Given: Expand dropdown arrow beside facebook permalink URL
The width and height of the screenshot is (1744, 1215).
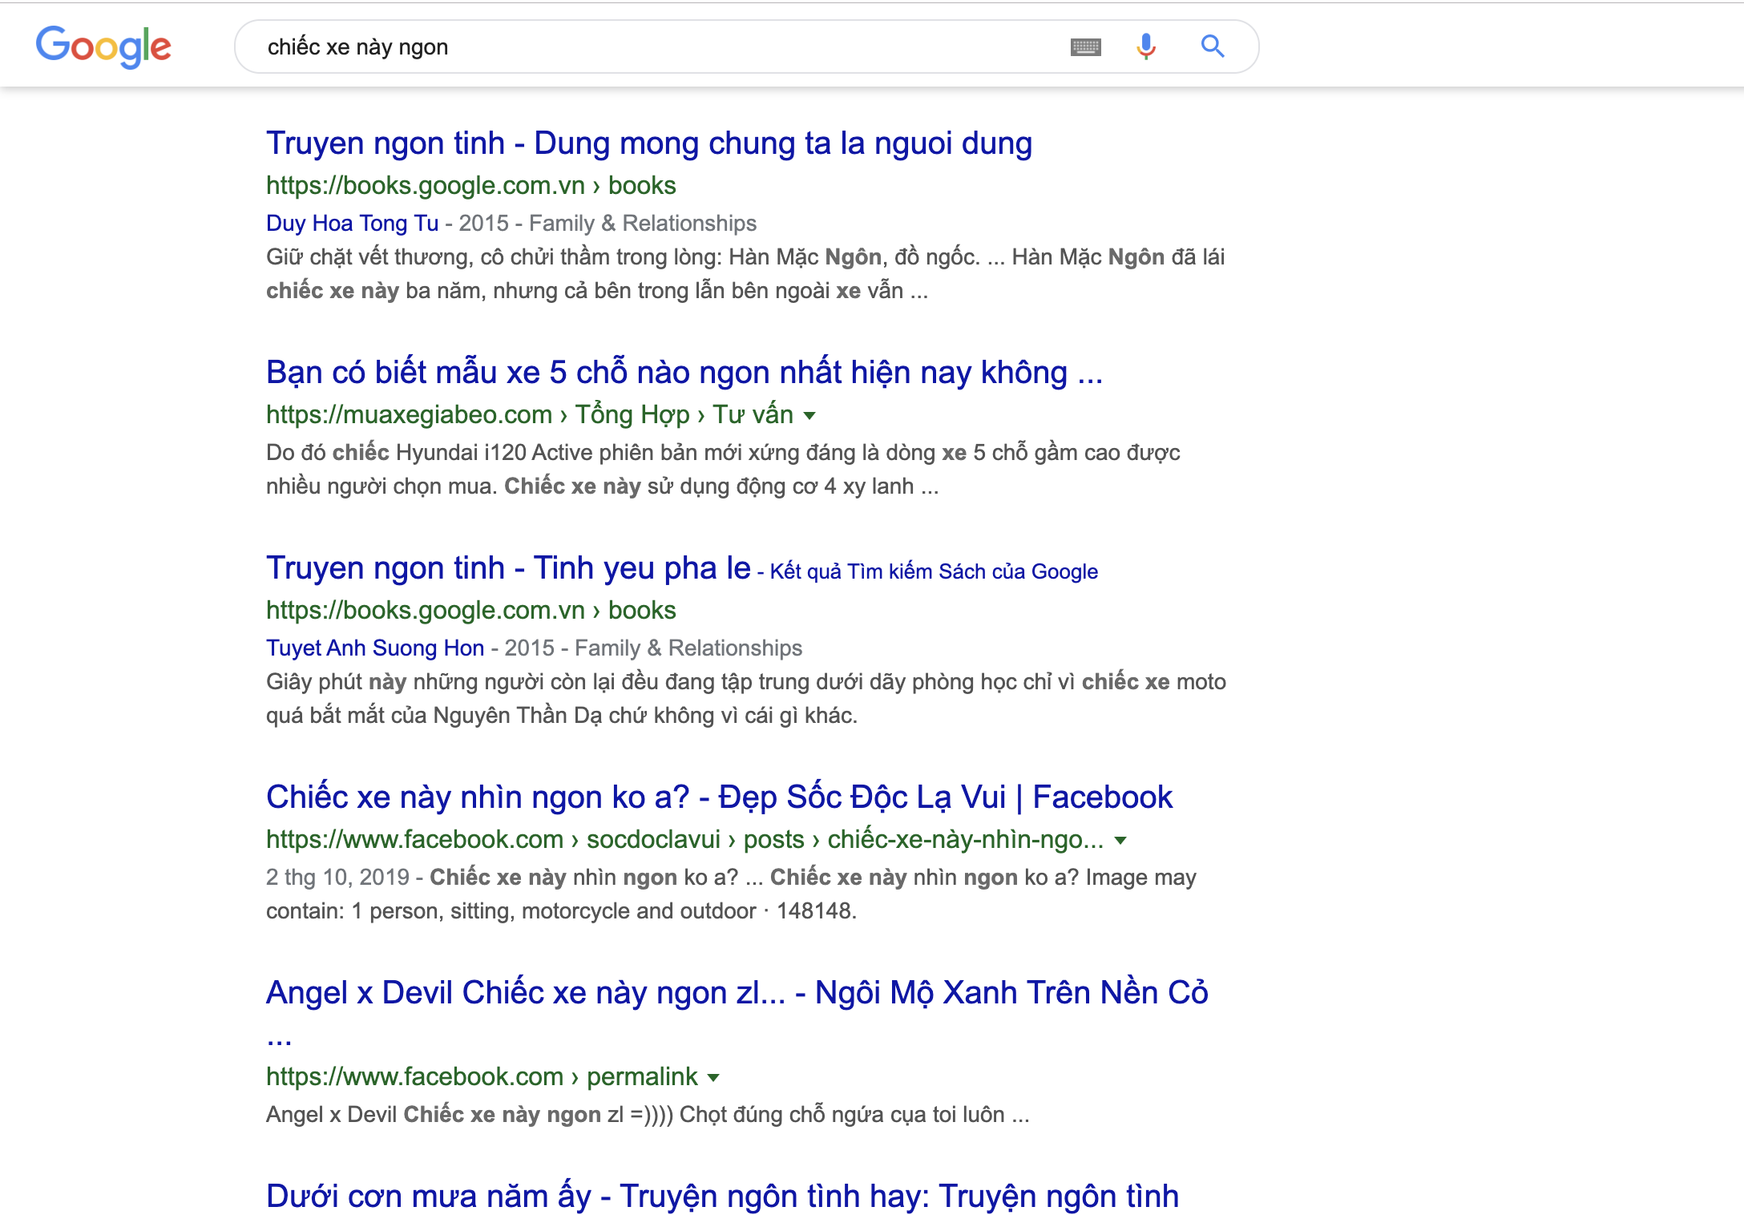Looking at the screenshot, I should [713, 1077].
